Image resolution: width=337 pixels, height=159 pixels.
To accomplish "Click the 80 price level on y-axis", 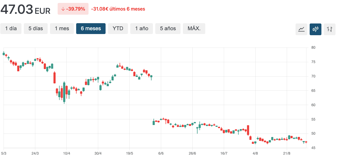I will coord(313,48).
